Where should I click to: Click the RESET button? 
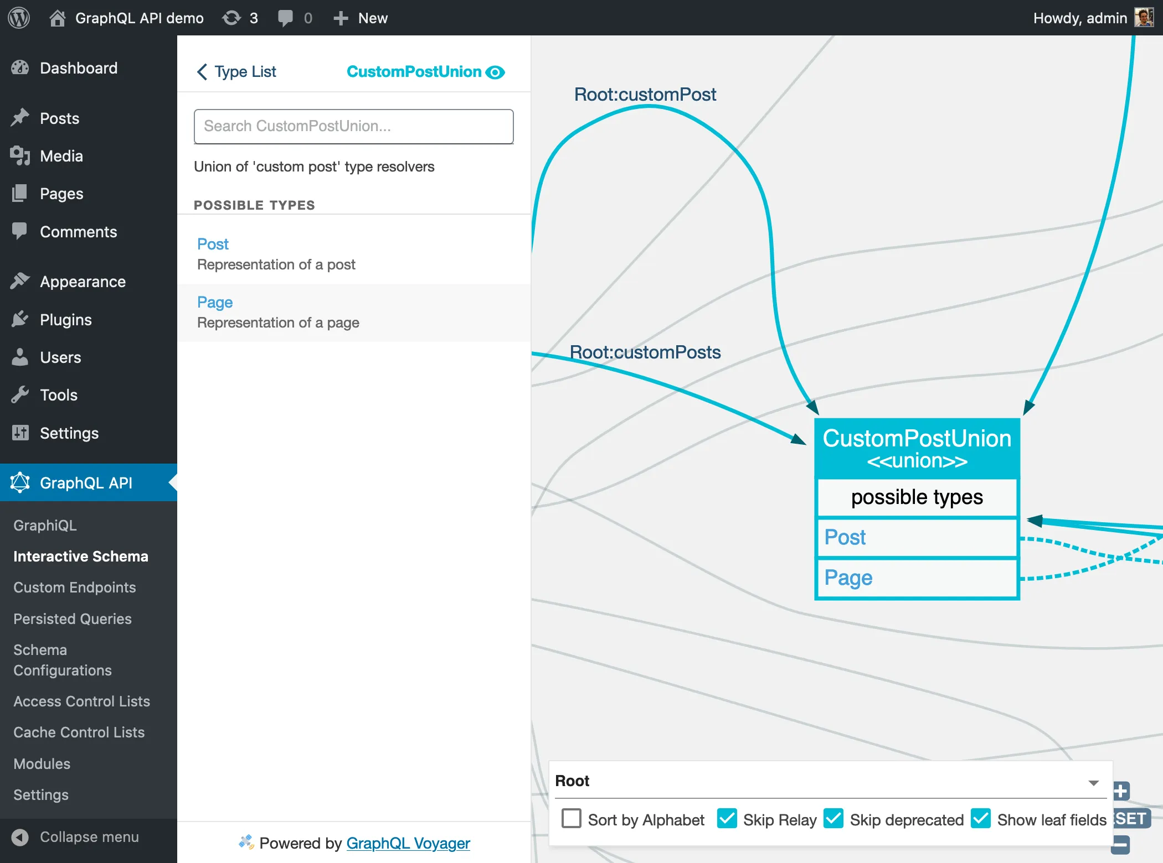(1132, 818)
